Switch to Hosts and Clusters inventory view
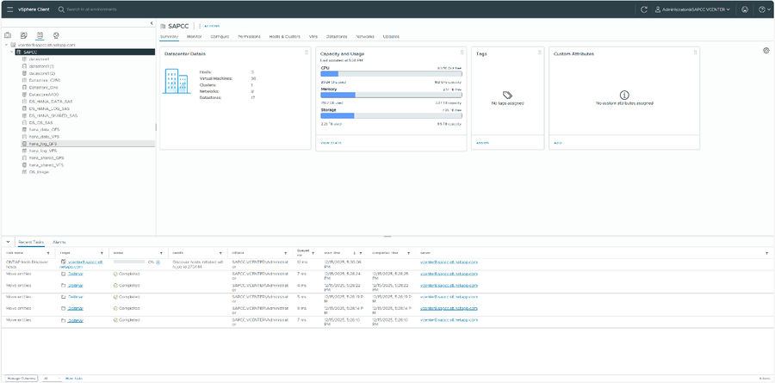 click(x=8, y=35)
